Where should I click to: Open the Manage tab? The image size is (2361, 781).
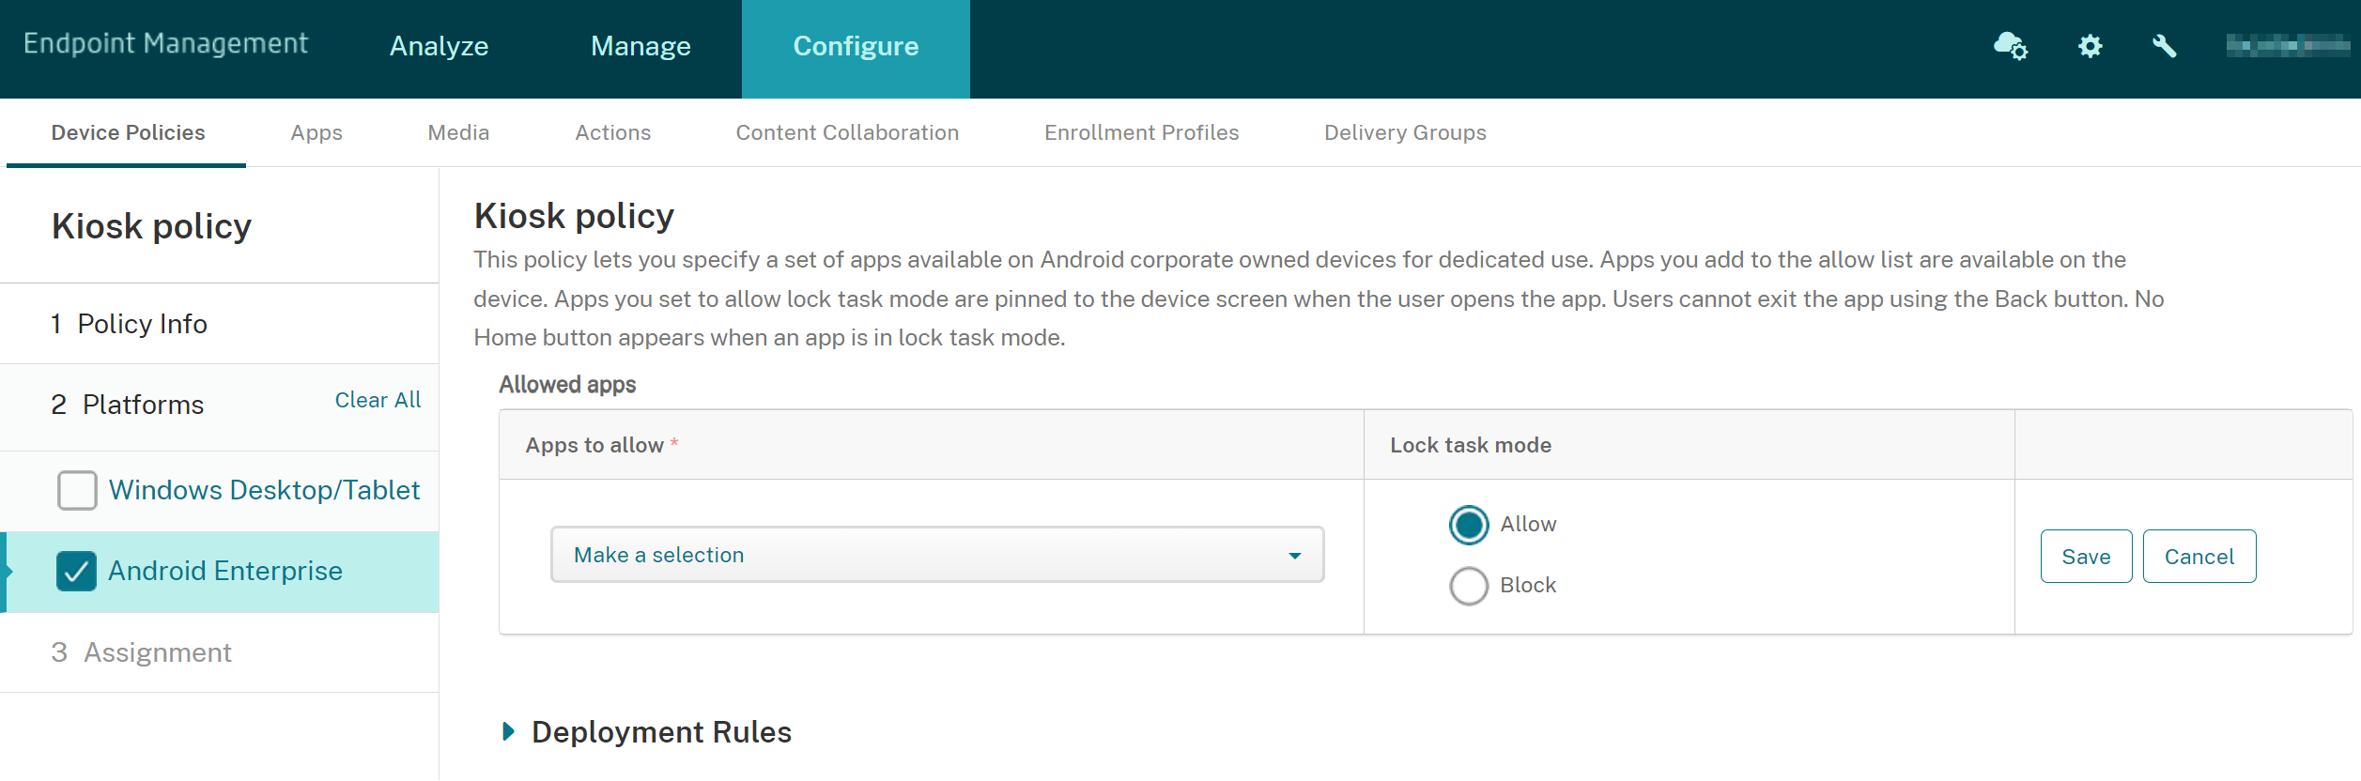pos(640,46)
